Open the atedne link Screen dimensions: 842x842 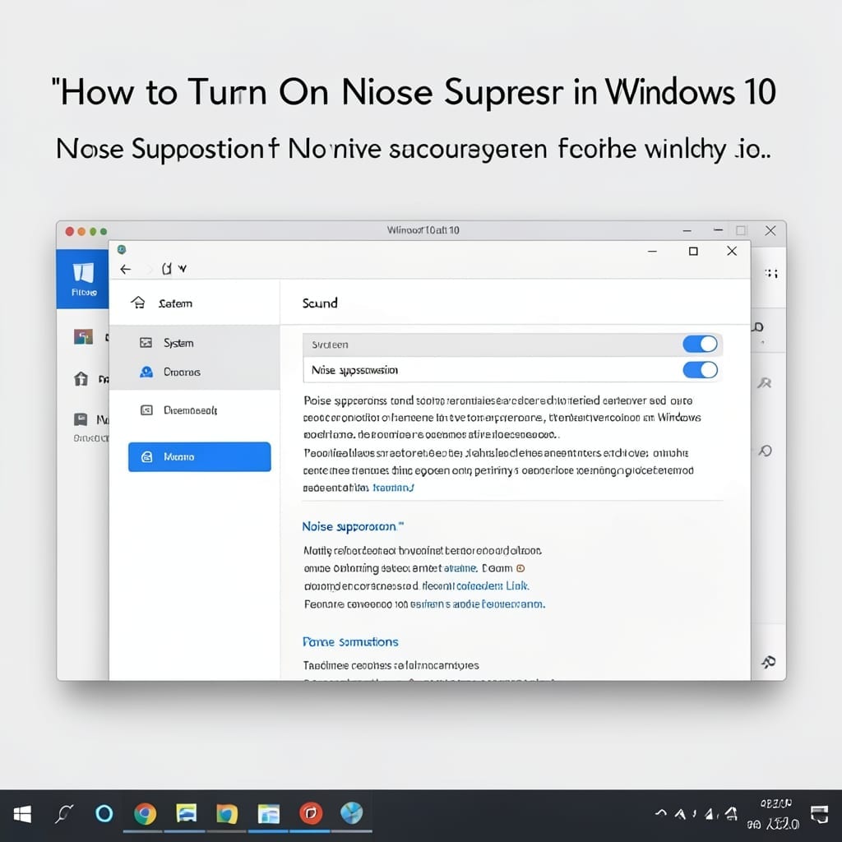pyautogui.click(x=460, y=567)
